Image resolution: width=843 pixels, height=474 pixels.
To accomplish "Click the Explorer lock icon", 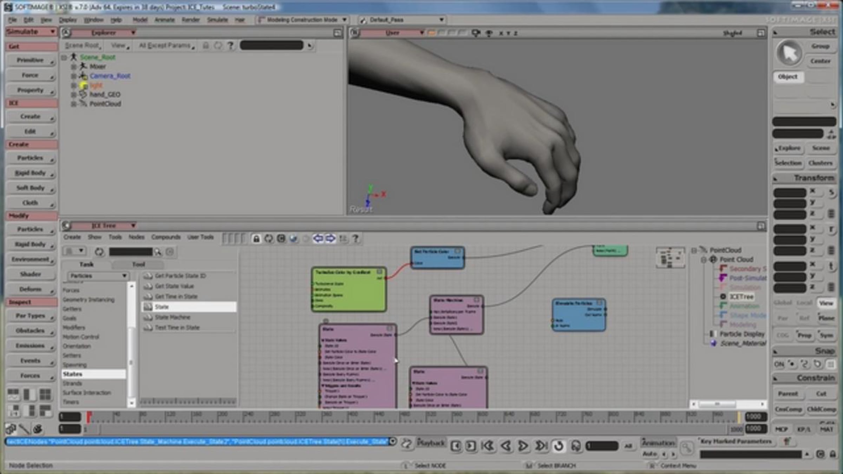I will 206,45.
